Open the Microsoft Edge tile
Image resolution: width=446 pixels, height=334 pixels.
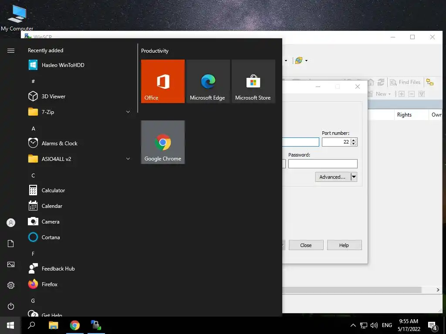(x=208, y=81)
